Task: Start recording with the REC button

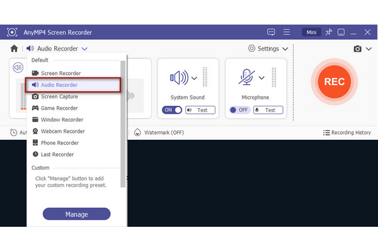Action: 334,82
